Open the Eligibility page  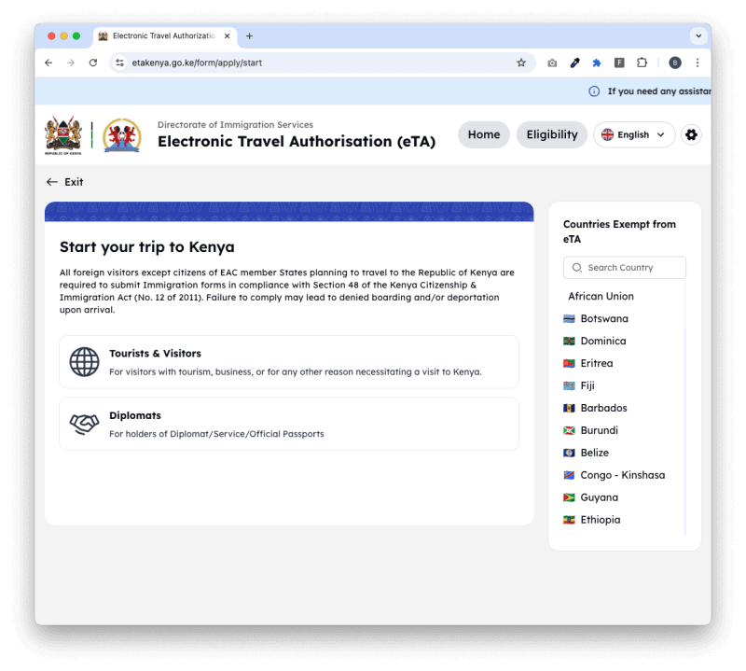tap(552, 134)
